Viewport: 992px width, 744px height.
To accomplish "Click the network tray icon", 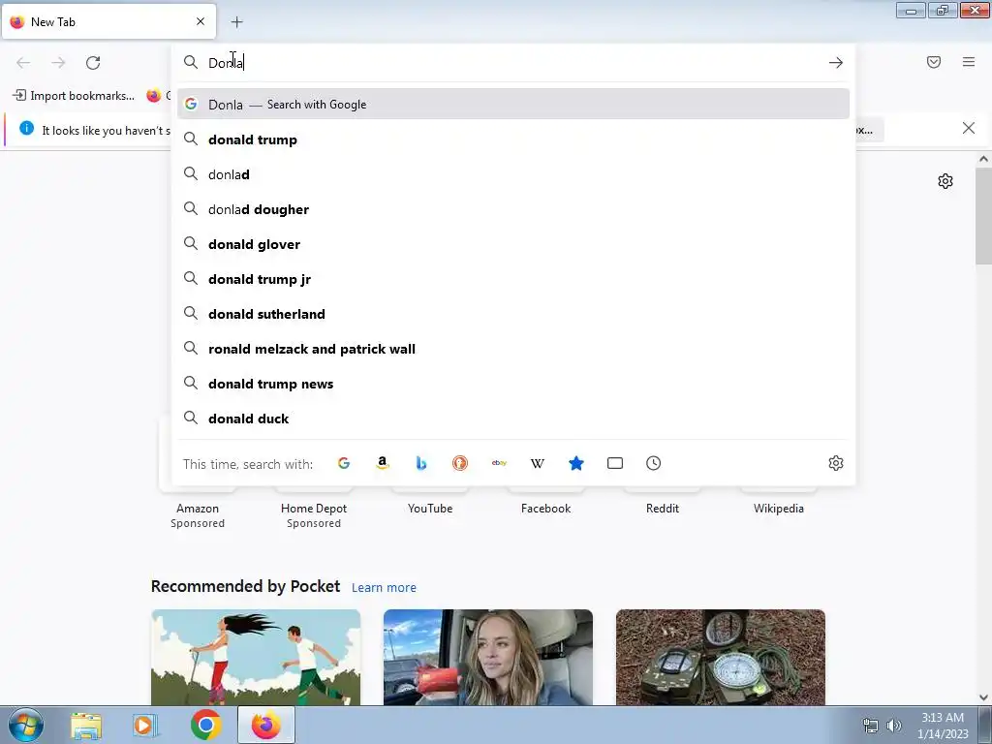I will [x=871, y=726].
